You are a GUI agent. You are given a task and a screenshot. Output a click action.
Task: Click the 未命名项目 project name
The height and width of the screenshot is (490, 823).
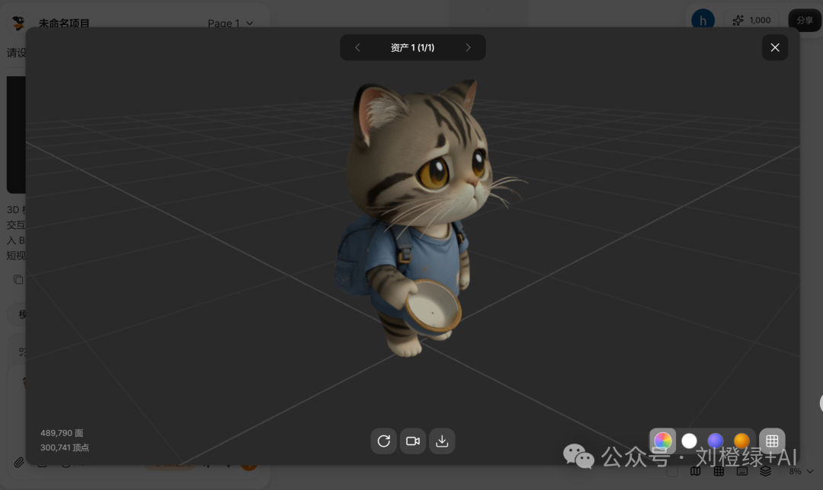pos(64,23)
